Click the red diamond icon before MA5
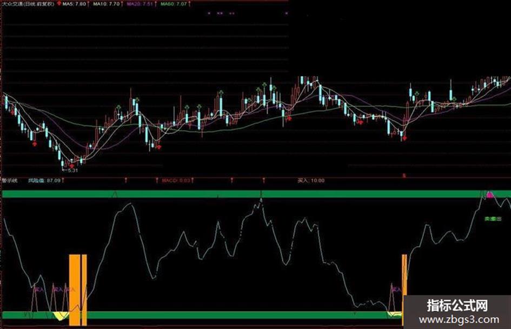Screen dimensions: 511x329 [x=59, y=3]
